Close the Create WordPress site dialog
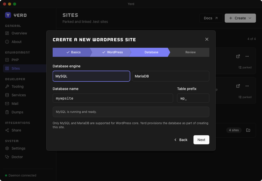 tap(207, 39)
